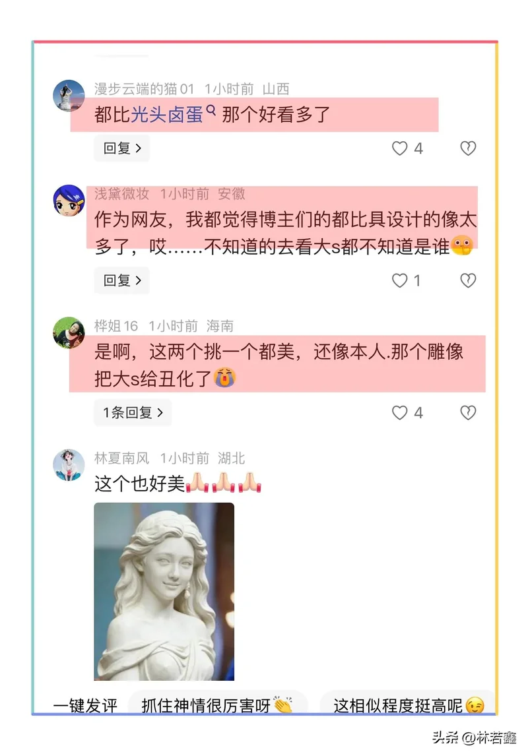Screen dimensions: 528x756
Task: Open 浅黛微妆 cartoon avatar
Action: [69, 200]
